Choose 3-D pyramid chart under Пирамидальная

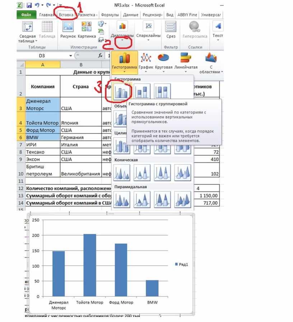pos(182,199)
